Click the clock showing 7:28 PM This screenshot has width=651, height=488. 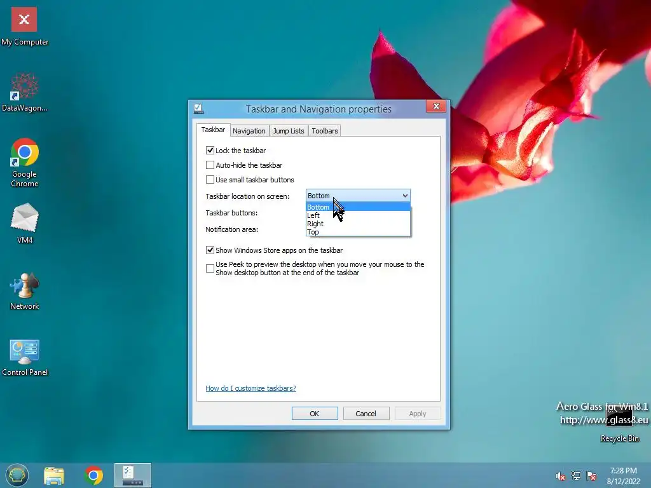(623, 476)
